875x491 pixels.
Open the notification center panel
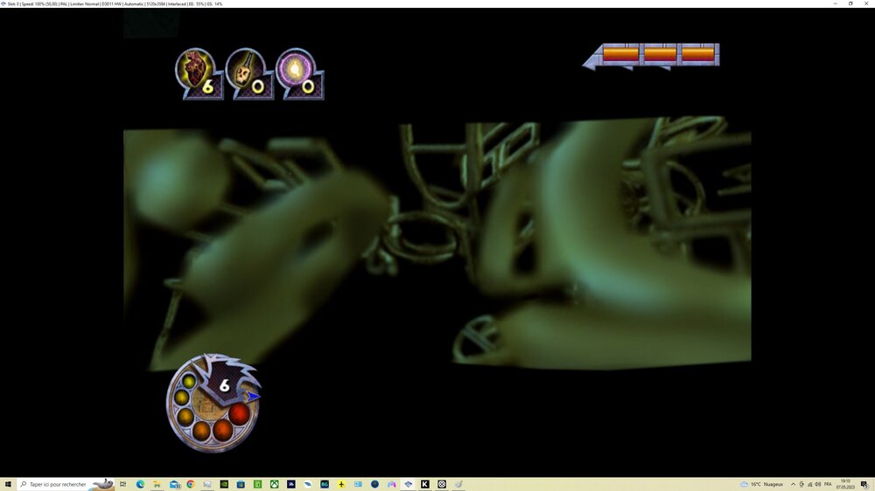pyautogui.click(x=864, y=484)
